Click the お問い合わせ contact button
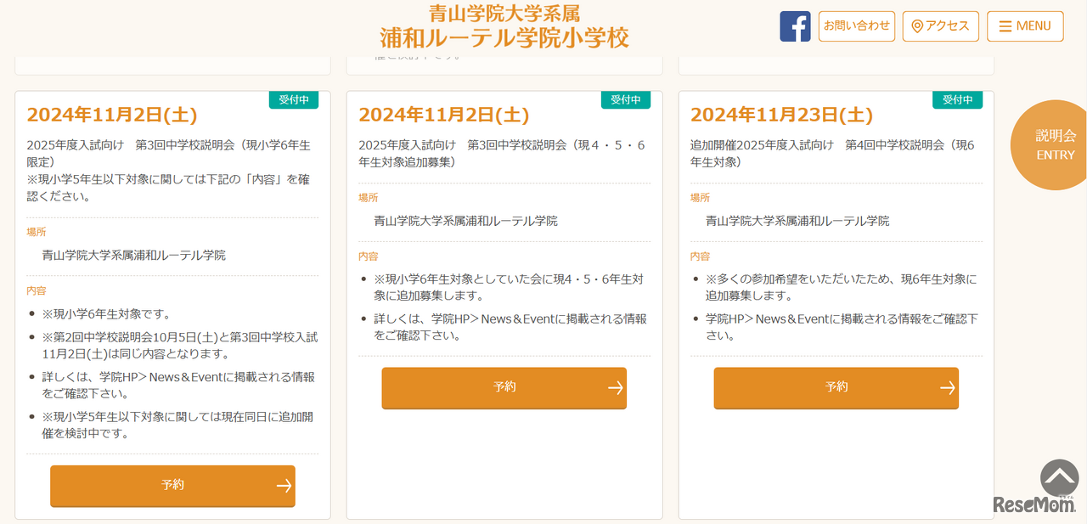Image resolution: width=1087 pixels, height=524 pixels. tap(857, 26)
